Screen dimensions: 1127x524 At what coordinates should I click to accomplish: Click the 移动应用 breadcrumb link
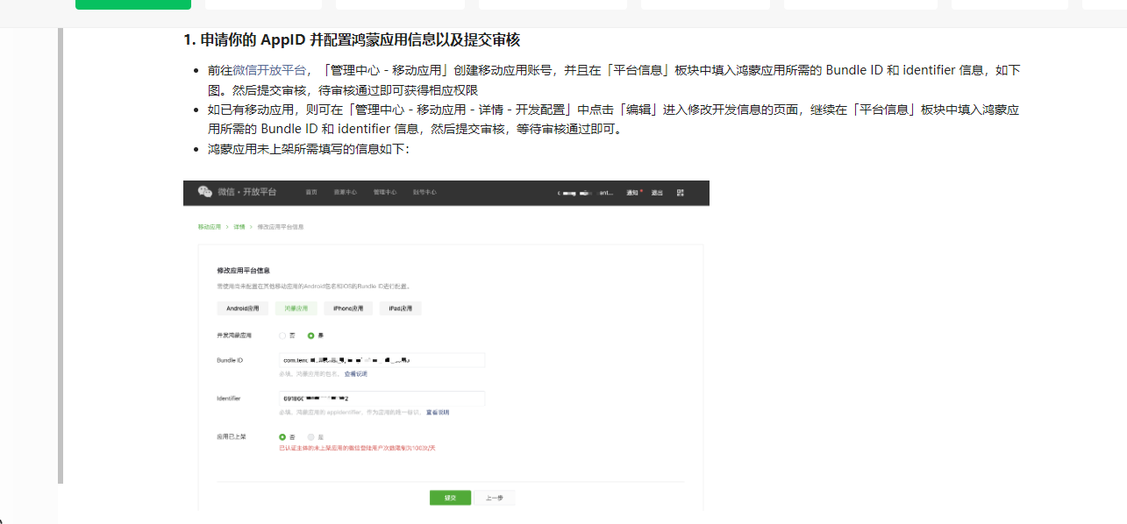click(x=209, y=227)
